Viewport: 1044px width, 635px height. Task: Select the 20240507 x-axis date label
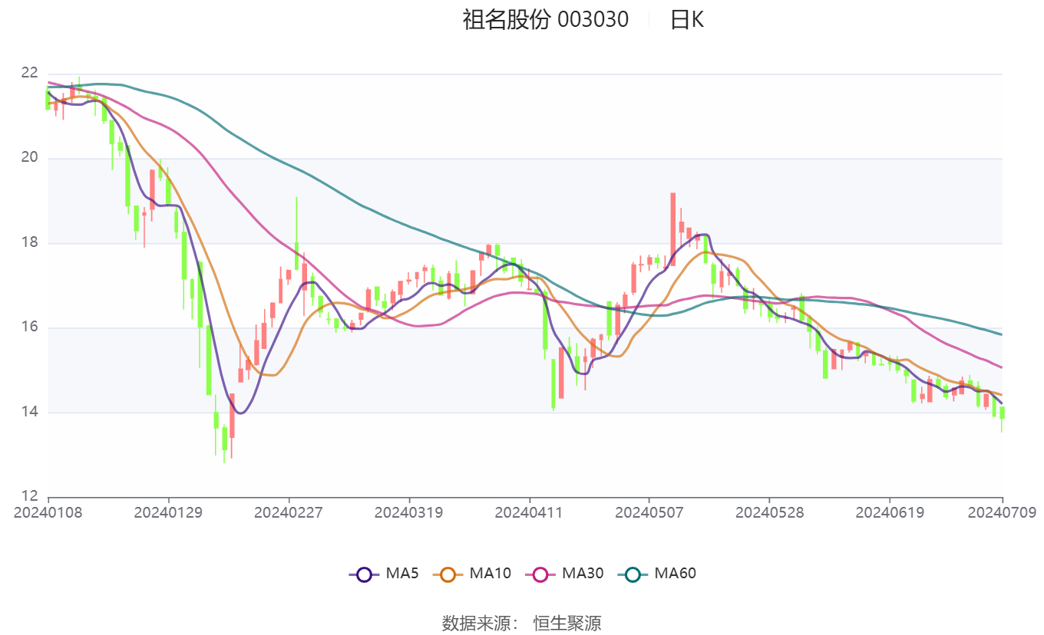tap(649, 512)
